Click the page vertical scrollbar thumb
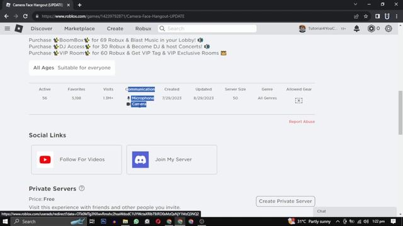This screenshot has height=226, width=403. pyautogui.click(x=400, y=112)
